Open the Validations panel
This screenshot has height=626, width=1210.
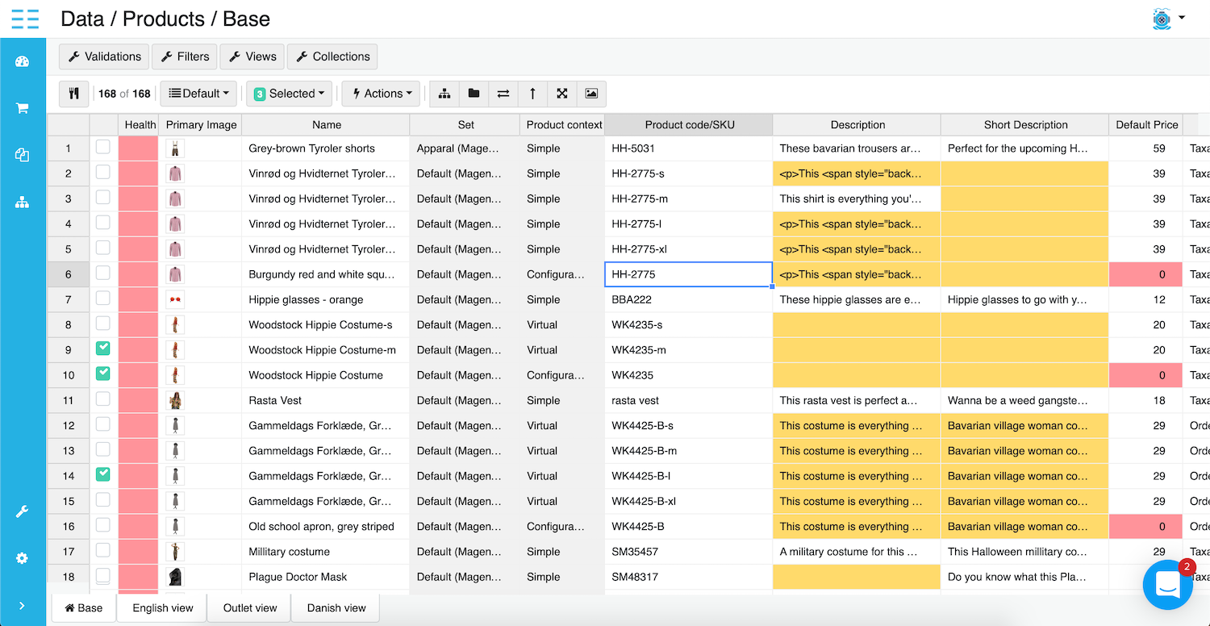click(x=103, y=56)
